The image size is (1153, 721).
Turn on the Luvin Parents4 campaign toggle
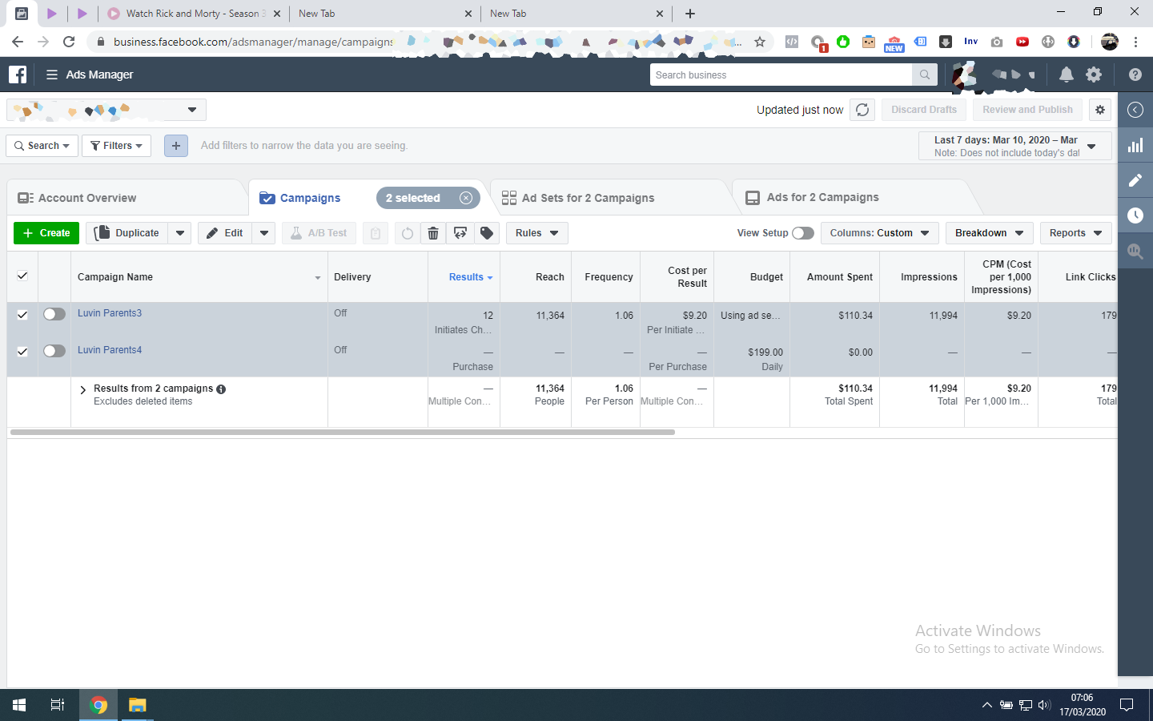point(54,351)
